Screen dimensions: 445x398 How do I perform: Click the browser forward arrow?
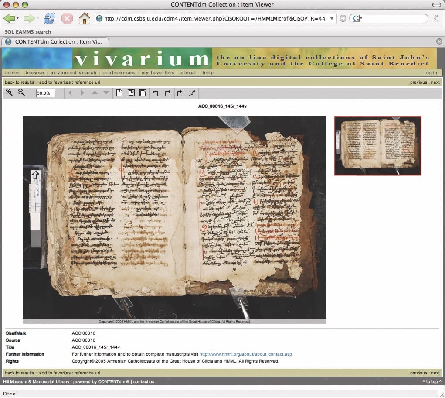29,18
